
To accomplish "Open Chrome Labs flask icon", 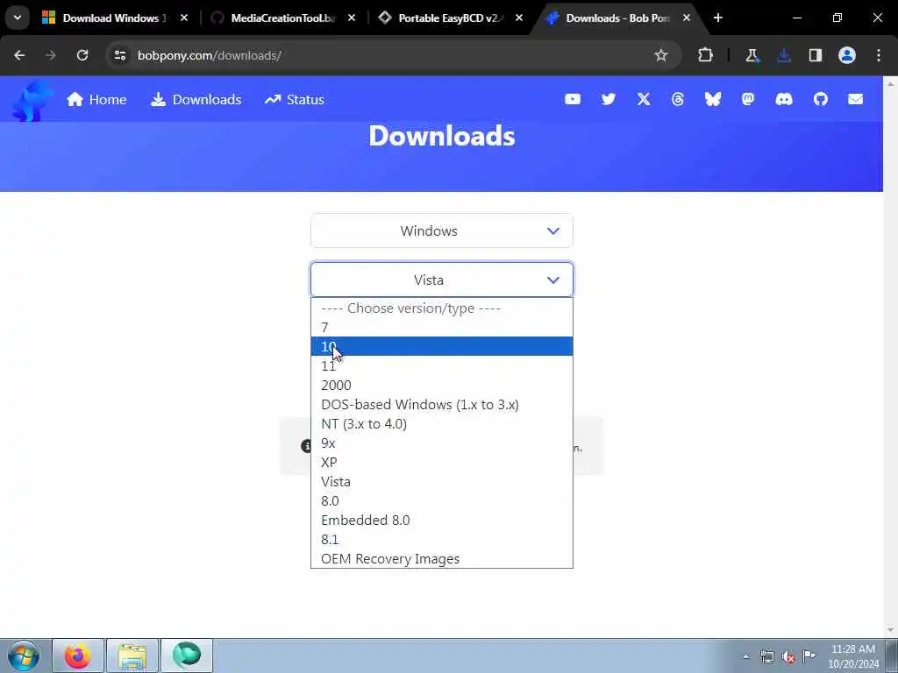I will [752, 55].
